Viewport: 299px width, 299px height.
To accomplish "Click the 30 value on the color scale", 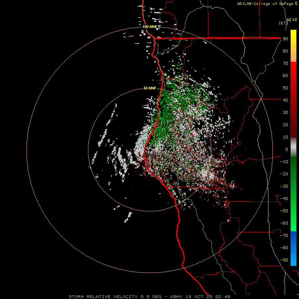I will point(285,113).
